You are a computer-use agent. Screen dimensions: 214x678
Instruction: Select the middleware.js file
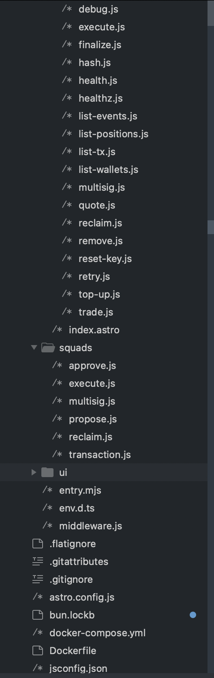click(90, 526)
